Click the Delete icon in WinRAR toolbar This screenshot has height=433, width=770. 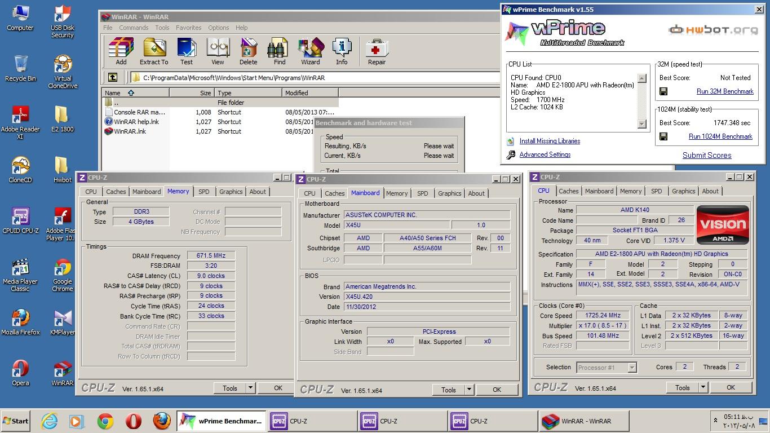(x=248, y=52)
